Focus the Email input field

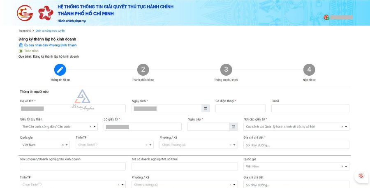click(310, 109)
